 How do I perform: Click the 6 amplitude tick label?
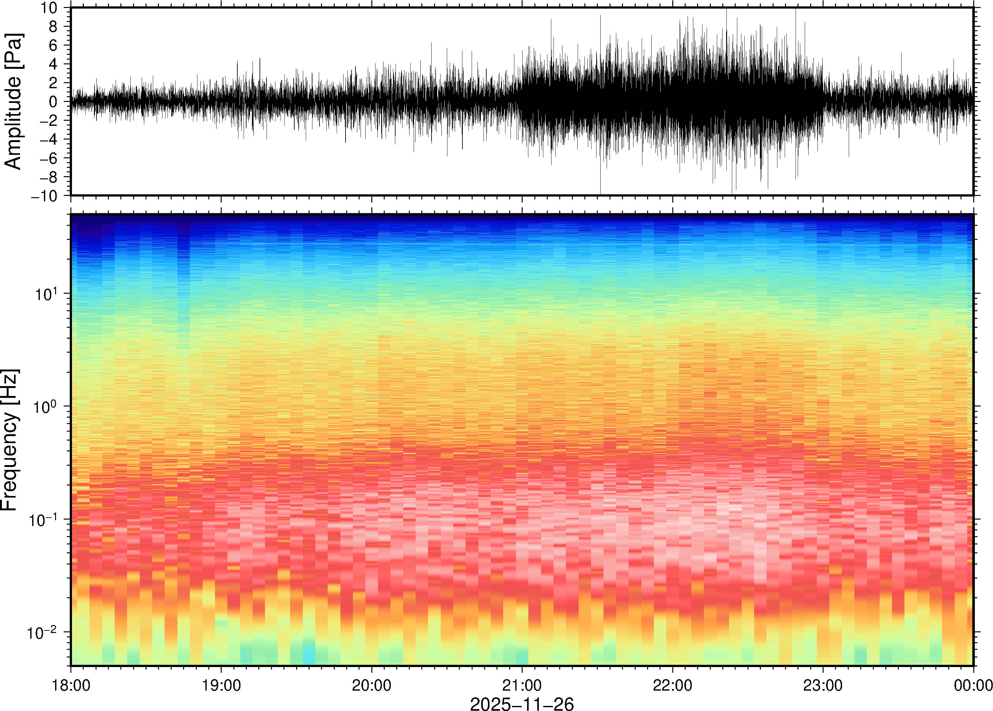pos(53,46)
